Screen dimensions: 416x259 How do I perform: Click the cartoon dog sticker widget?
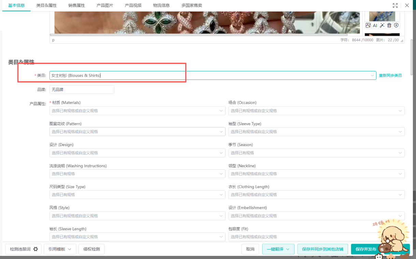(x=393, y=237)
